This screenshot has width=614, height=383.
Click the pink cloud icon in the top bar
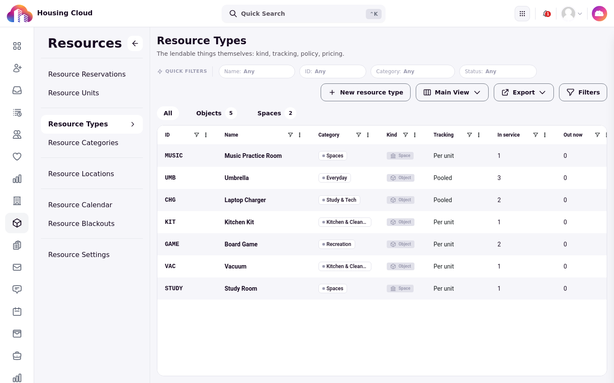click(x=600, y=14)
